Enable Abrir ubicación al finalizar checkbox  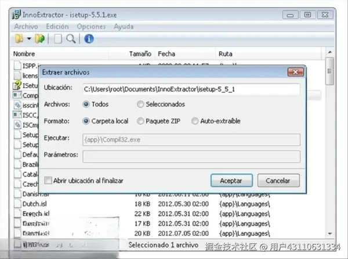[48, 181]
